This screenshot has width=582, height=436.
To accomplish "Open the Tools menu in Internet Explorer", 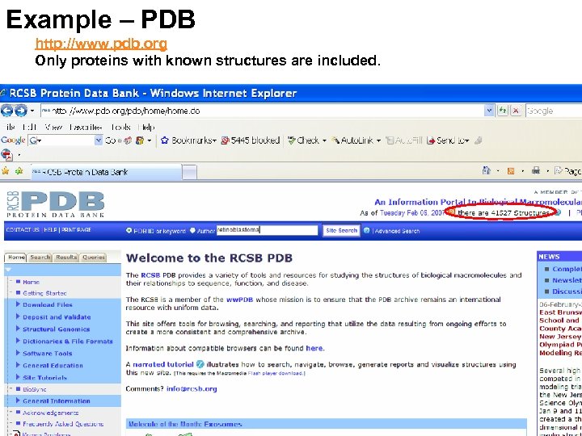I will pyautogui.click(x=120, y=128).
